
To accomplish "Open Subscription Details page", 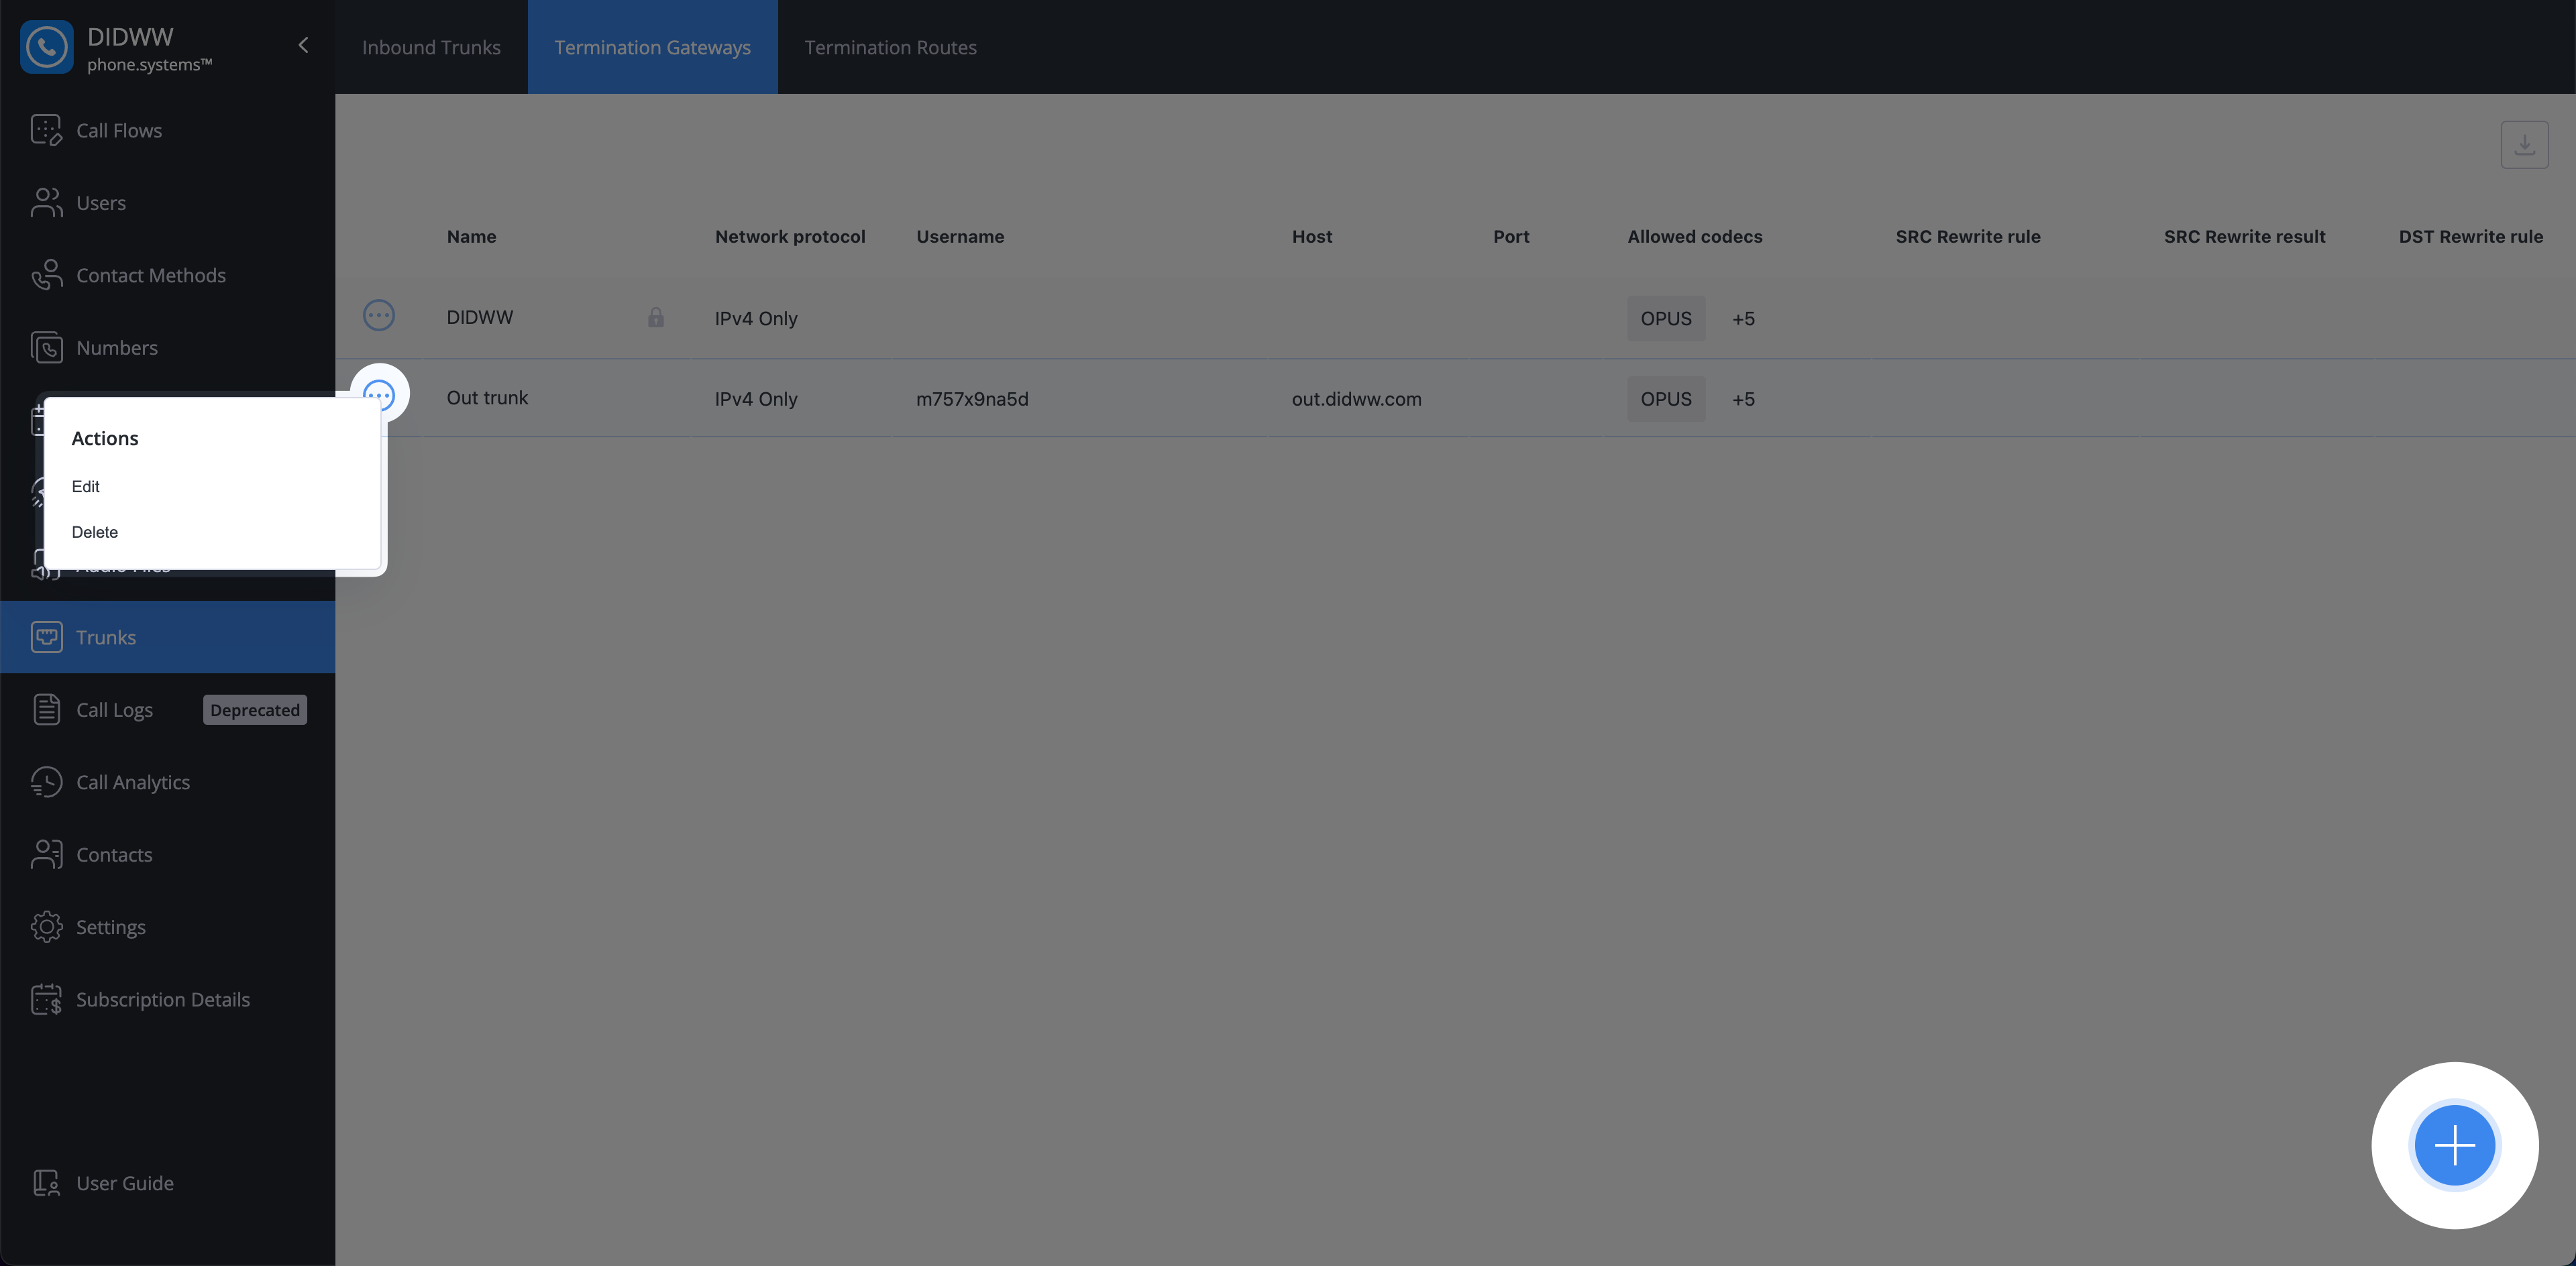I will tap(168, 999).
